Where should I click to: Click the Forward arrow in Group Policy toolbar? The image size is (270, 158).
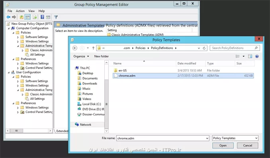pos(14,17)
